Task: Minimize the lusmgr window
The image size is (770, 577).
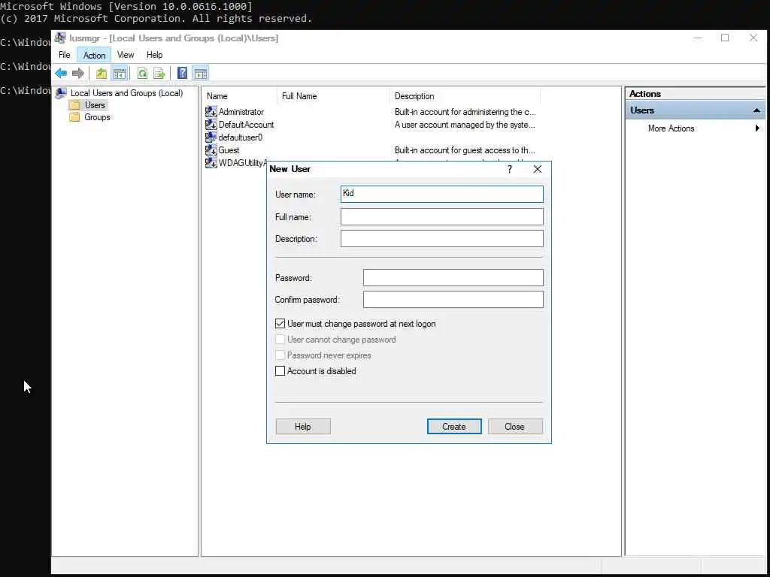Action: [x=697, y=38]
